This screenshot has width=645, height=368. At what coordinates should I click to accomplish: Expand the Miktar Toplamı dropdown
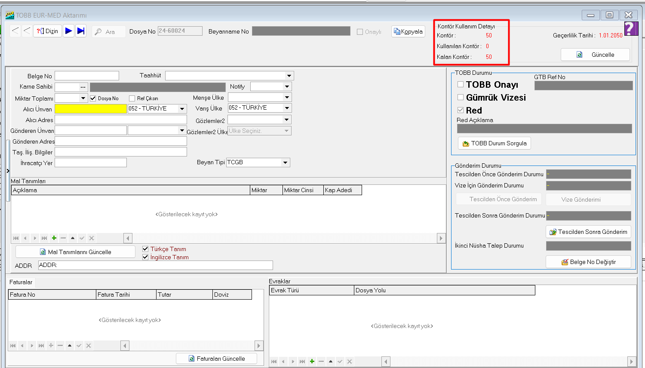83,98
